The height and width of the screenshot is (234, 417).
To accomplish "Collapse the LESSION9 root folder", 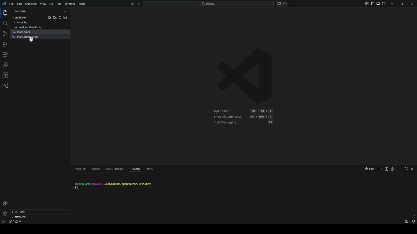I will point(20,18).
